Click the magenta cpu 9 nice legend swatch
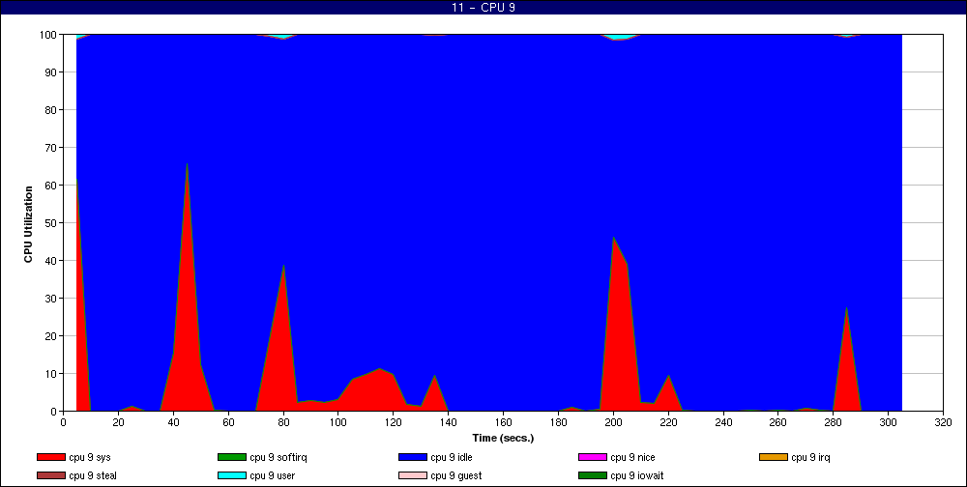 (x=592, y=457)
